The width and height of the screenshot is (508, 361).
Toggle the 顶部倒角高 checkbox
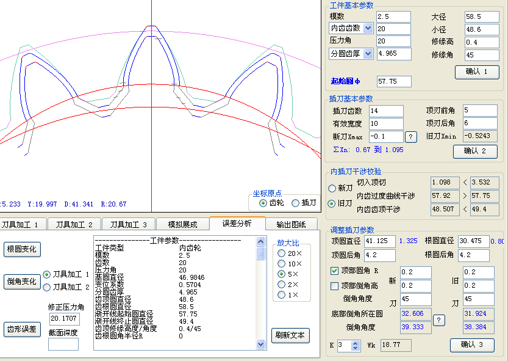tap(334, 286)
